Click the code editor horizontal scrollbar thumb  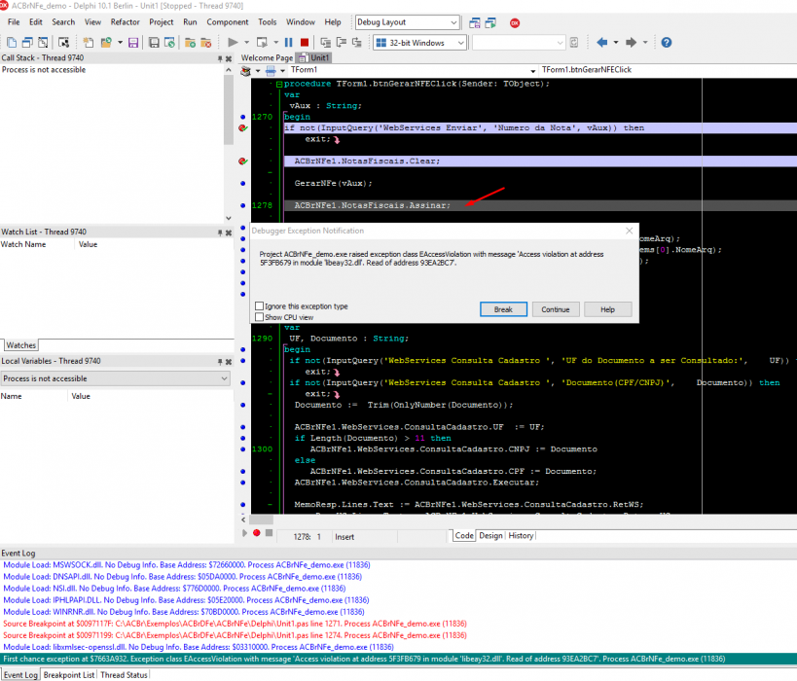(x=261, y=520)
